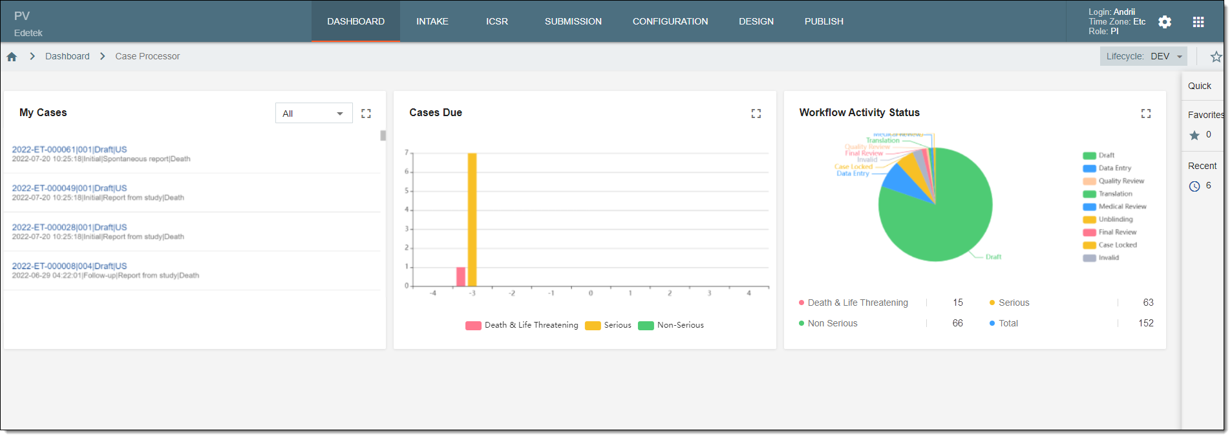Image resolution: width=1232 pixels, height=438 pixels.
Task: Open the SUBMISSION menu
Action: pos(573,21)
